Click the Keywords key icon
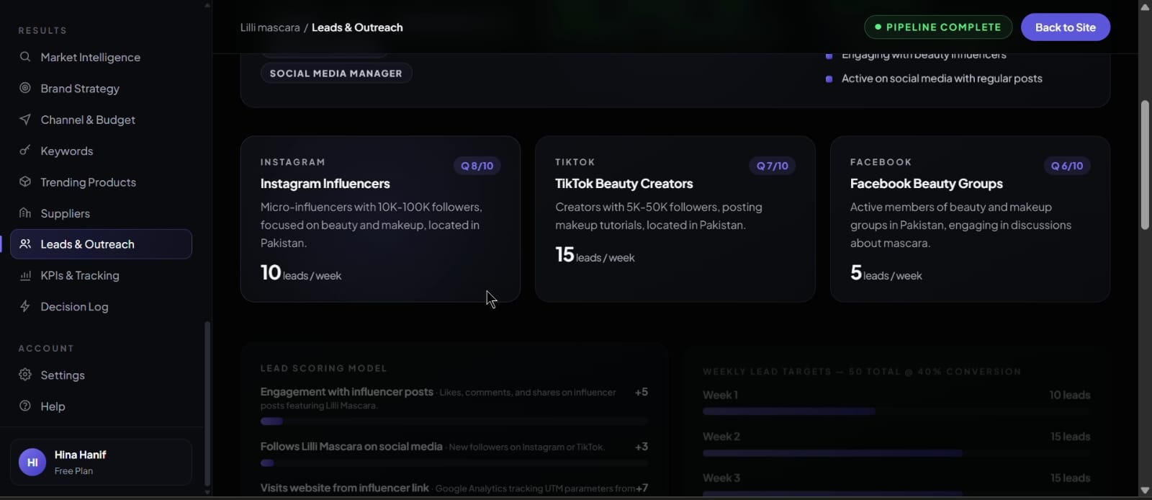The image size is (1152, 500). (x=25, y=151)
